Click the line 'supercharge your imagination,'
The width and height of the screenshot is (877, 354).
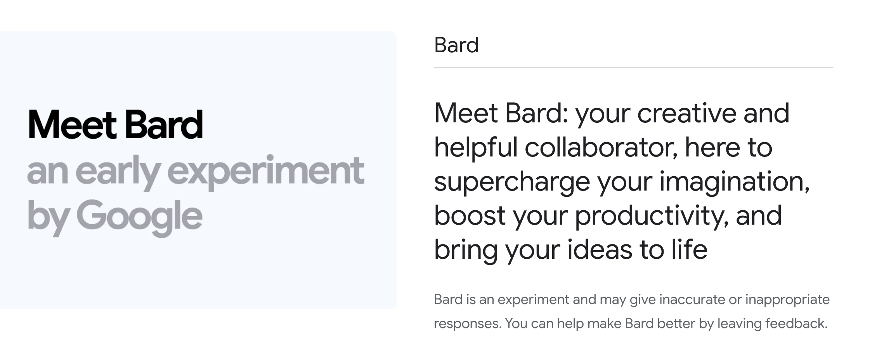[622, 182]
